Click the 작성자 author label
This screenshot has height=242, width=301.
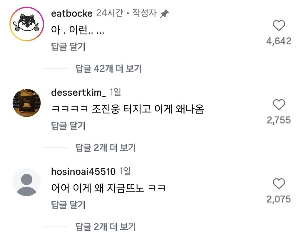(x=144, y=14)
